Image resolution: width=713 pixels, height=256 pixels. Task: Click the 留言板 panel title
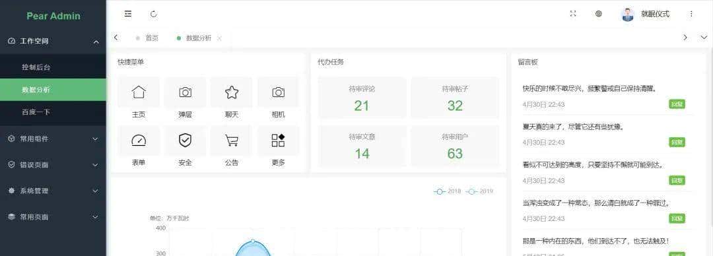coord(527,62)
